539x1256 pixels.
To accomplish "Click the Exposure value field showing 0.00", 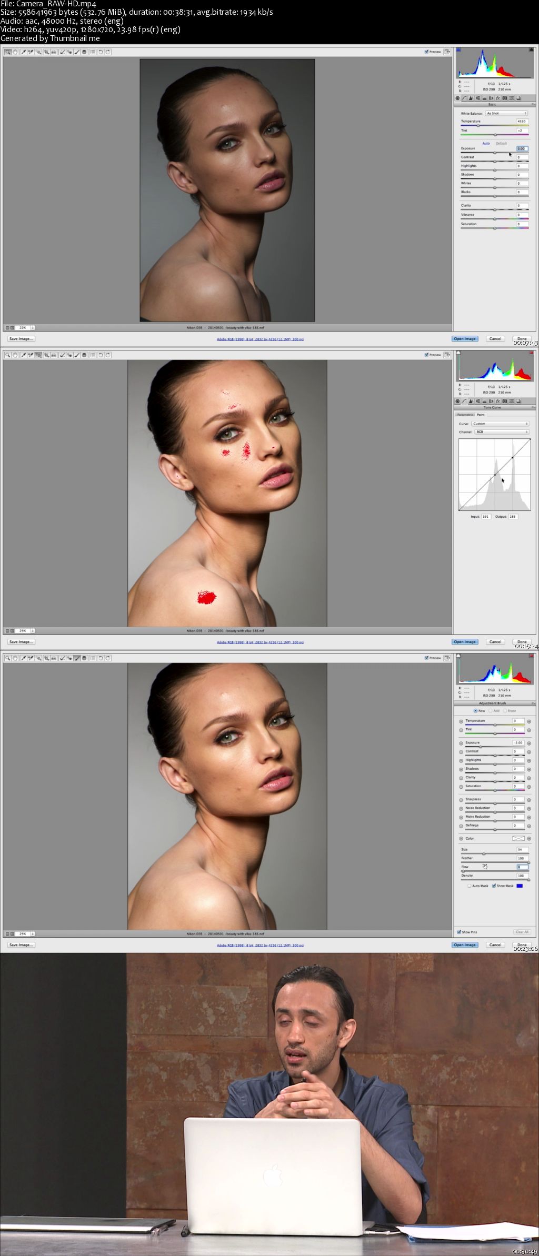I will [x=522, y=149].
